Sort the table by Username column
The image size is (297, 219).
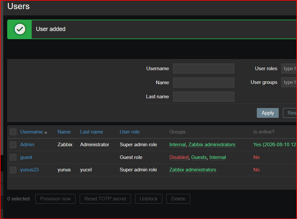click(x=31, y=132)
